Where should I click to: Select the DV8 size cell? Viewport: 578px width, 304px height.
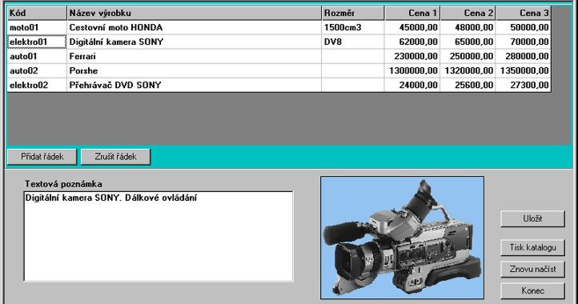tap(353, 42)
